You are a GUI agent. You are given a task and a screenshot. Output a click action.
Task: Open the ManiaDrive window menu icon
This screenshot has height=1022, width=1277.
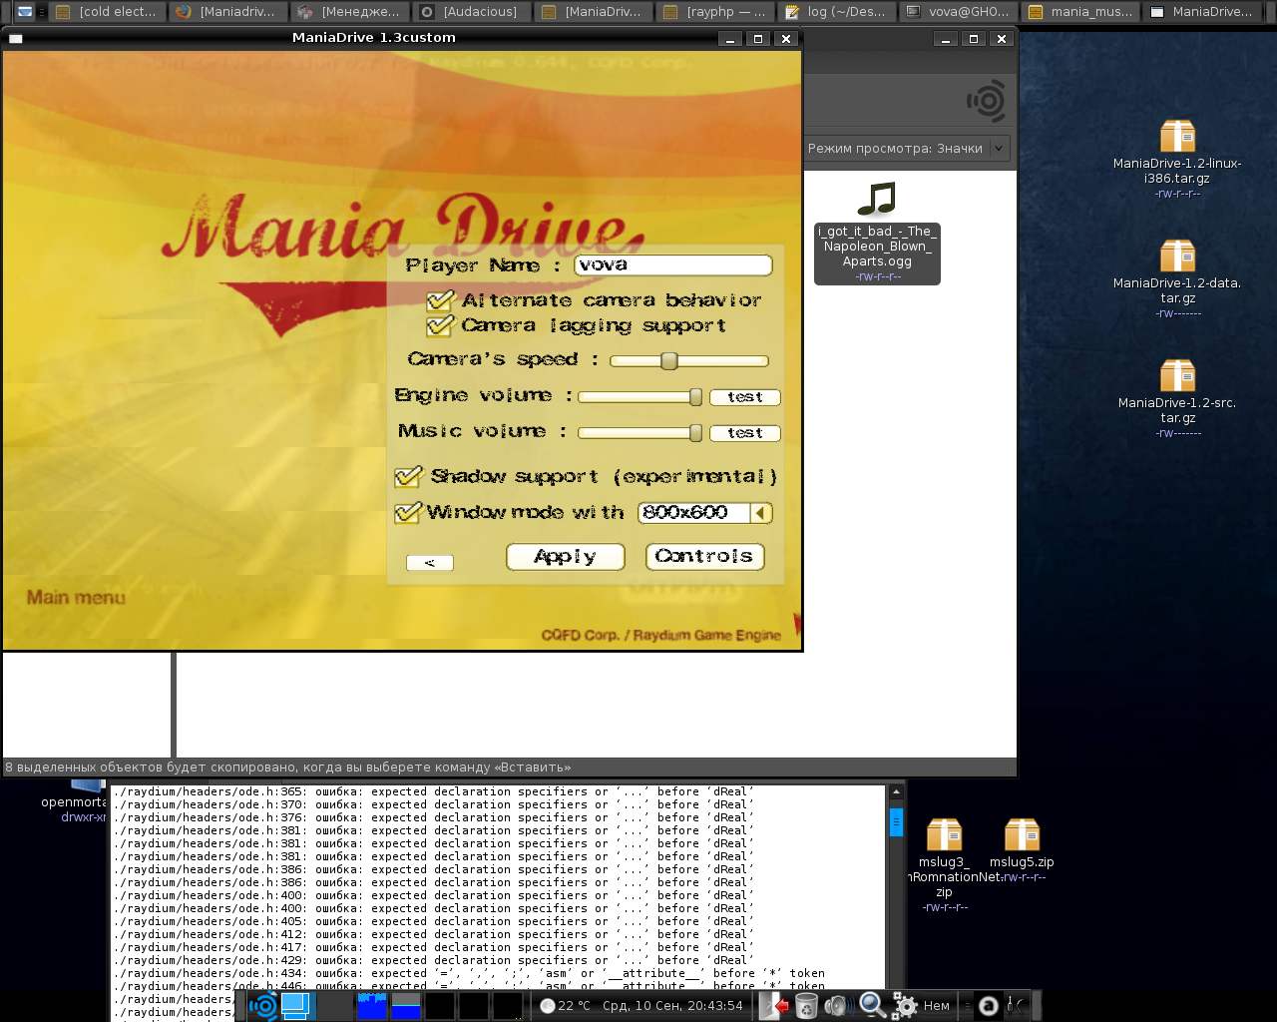point(15,38)
